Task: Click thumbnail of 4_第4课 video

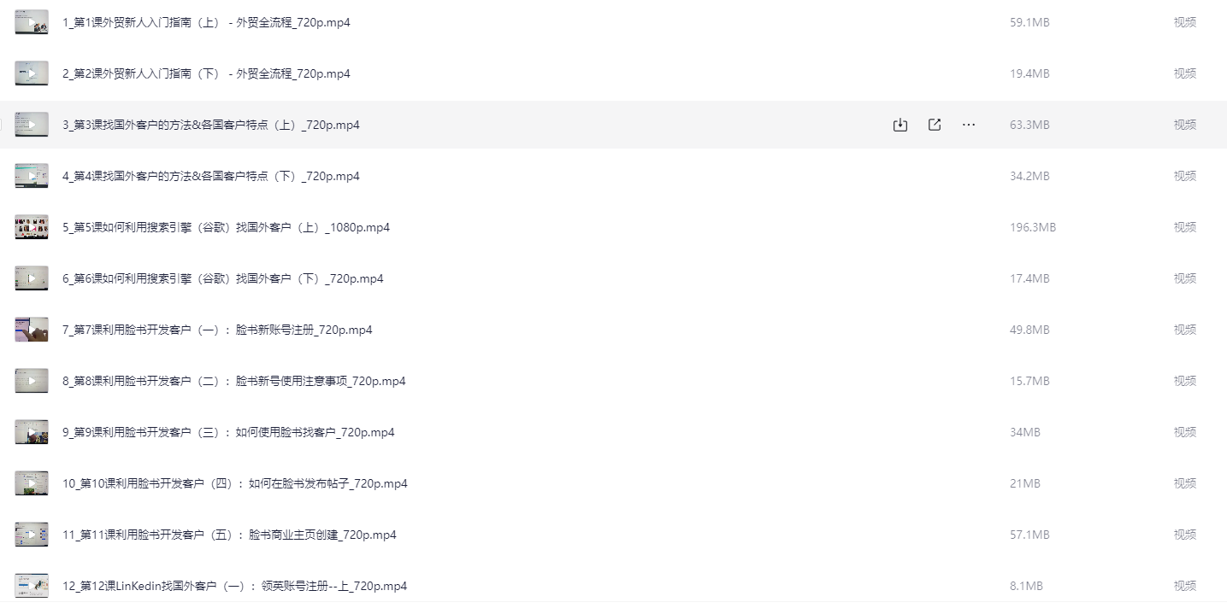Action: 32,176
